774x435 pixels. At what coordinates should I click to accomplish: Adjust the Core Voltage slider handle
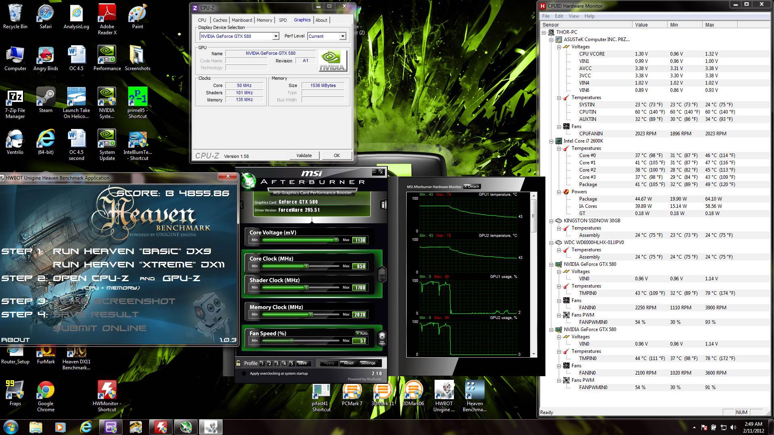pyautogui.click(x=336, y=240)
